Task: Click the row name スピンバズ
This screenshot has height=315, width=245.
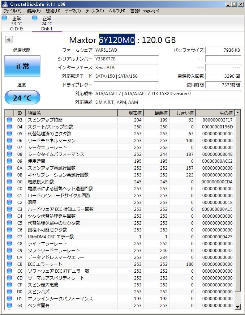Action: [39, 292]
